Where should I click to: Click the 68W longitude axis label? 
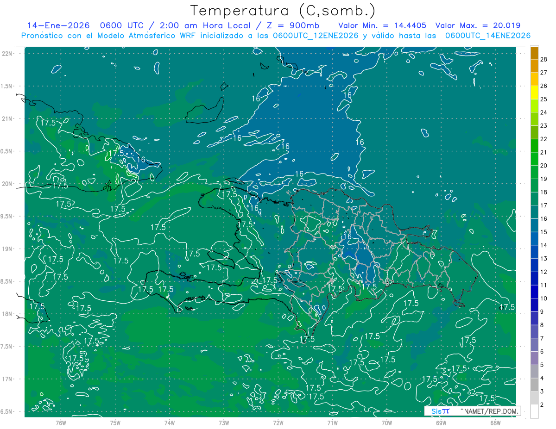495,423
